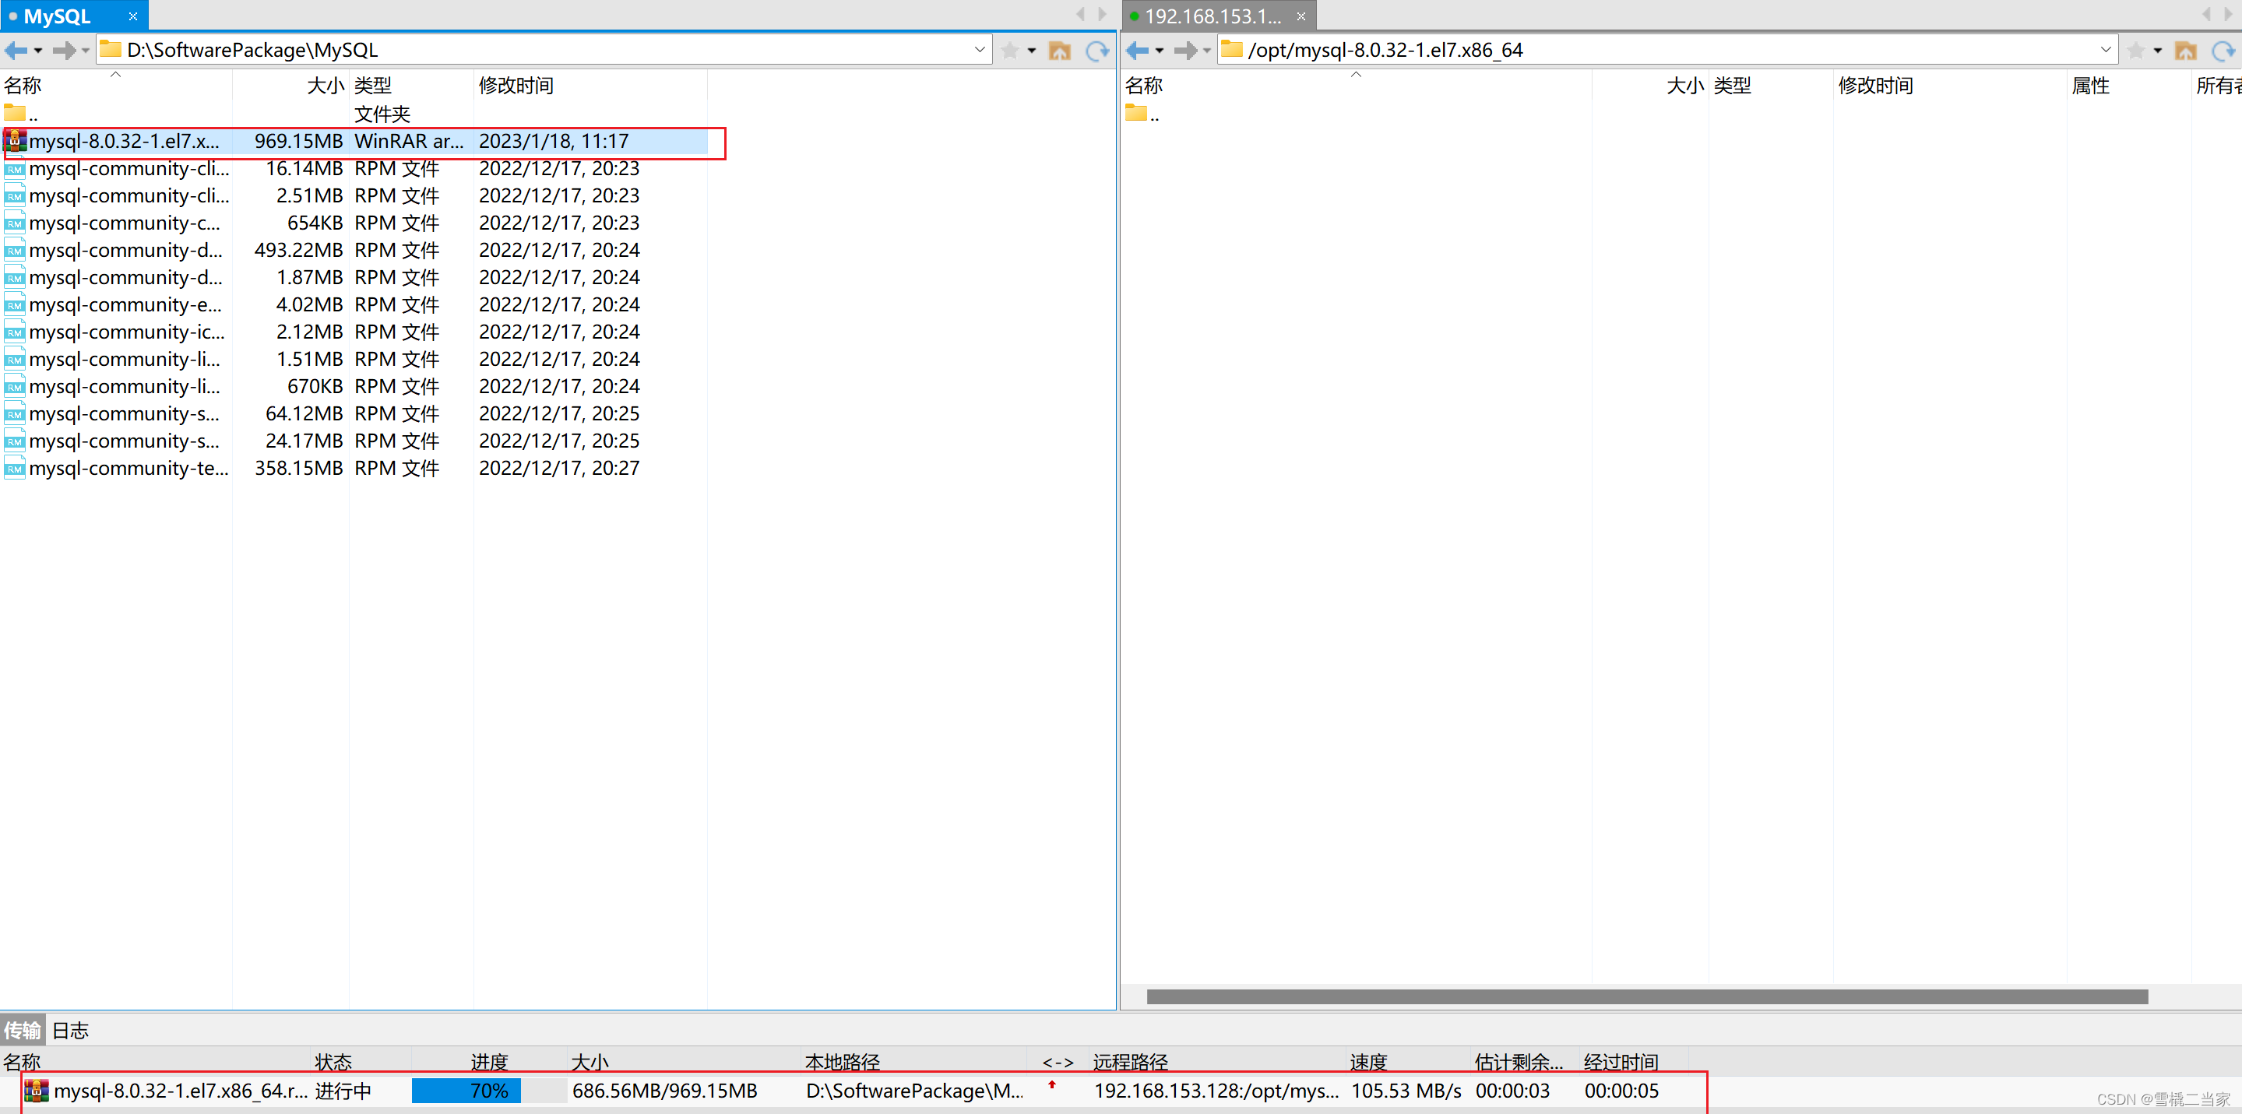
Task: Open forward history dropdown in remote pane
Action: [x=1206, y=51]
